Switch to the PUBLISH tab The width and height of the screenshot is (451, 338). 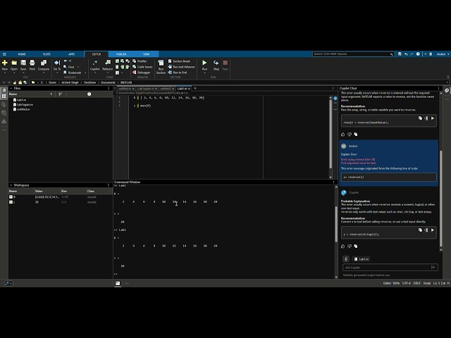(121, 54)
